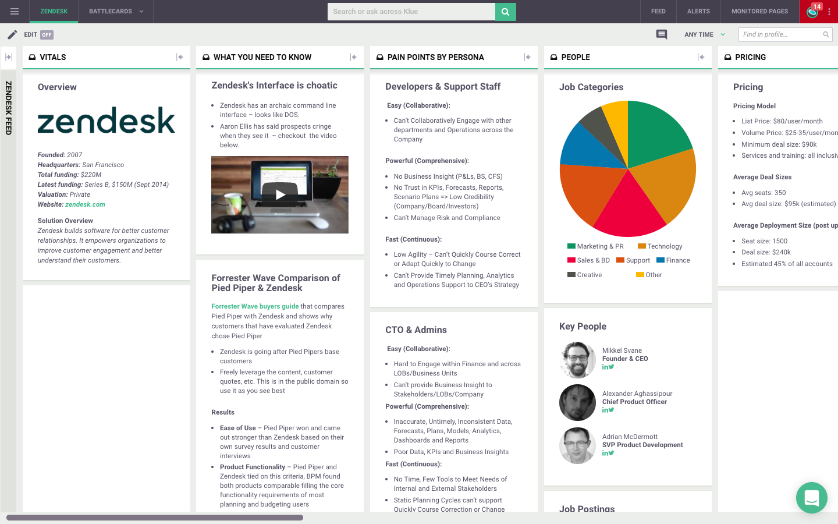Image resolution: width=838 pixels, height=524 pixels.
Task: Click the Job Categories card heading
Action: tap(591, 87)
